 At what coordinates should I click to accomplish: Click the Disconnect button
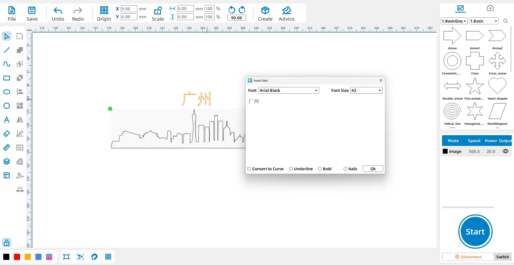point(468,257)
